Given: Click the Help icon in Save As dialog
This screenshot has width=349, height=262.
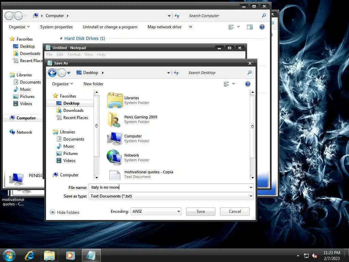Looking at the screenshot, I should 248,84.
